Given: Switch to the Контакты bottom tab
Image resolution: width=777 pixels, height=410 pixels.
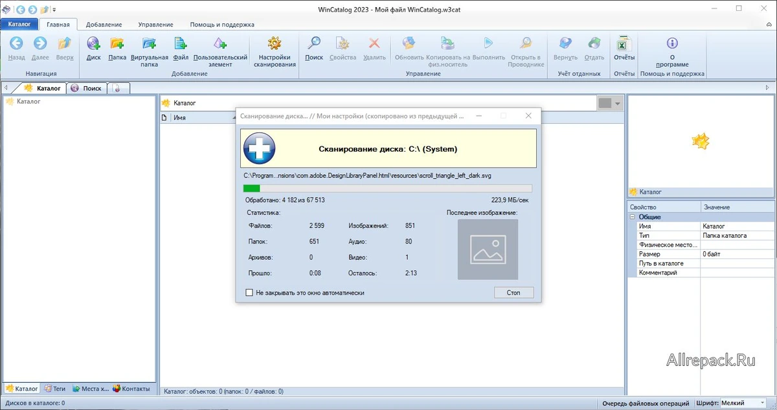Looking at the screenshot, I should 132,389.
